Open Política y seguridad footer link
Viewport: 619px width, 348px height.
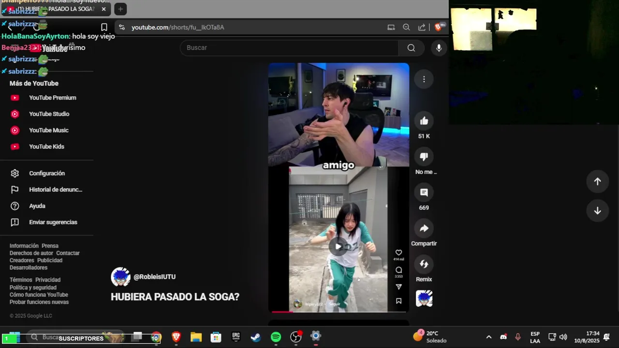click(33, 288)
